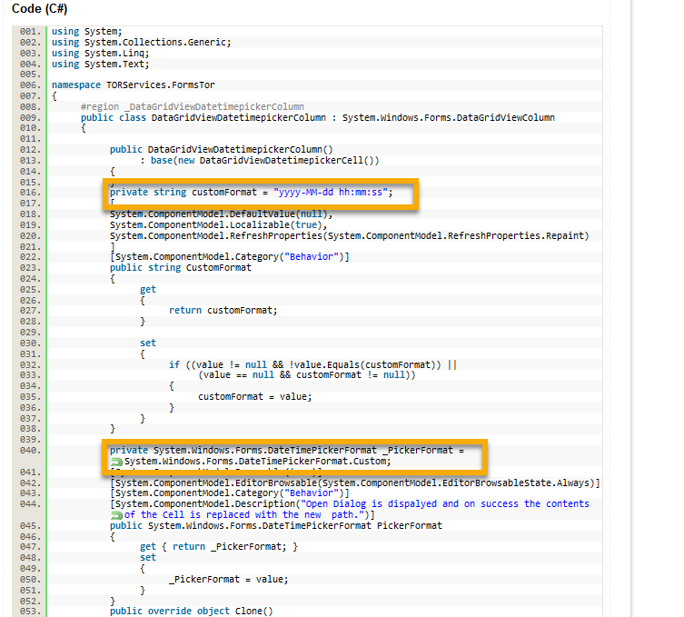
Task: Click the constructor "public DataGridViewDatetimepickerColumn()" line
Action: [221, 149]
